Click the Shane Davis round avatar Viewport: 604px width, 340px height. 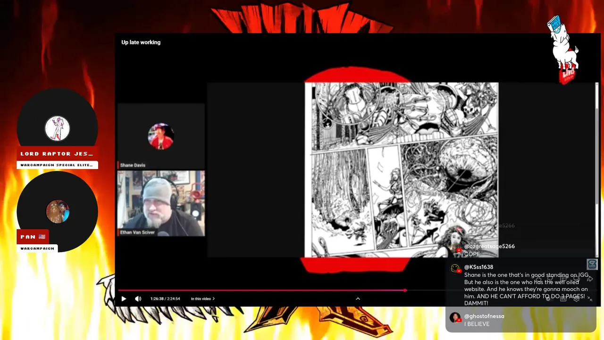click(160, 136)
